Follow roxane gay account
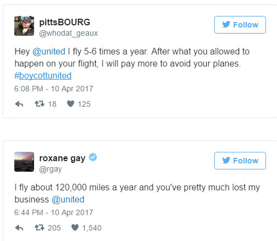 click(x=240, y=161)
